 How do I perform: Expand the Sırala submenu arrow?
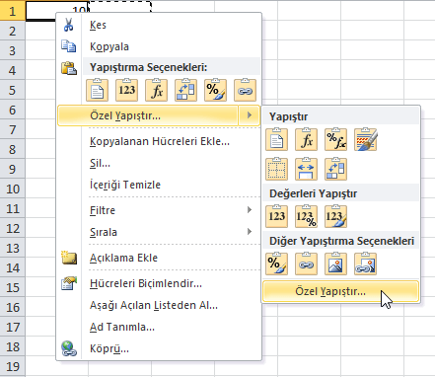coord(250,232)
